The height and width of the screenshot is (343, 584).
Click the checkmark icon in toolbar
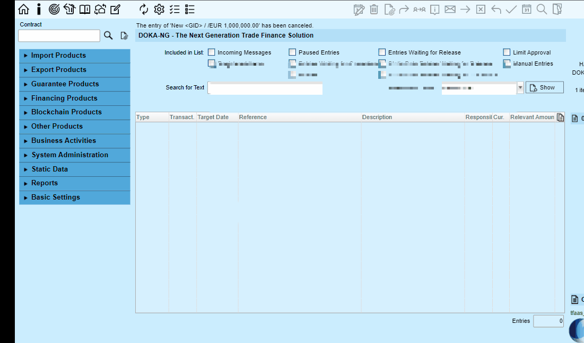(x=511, y=10)
